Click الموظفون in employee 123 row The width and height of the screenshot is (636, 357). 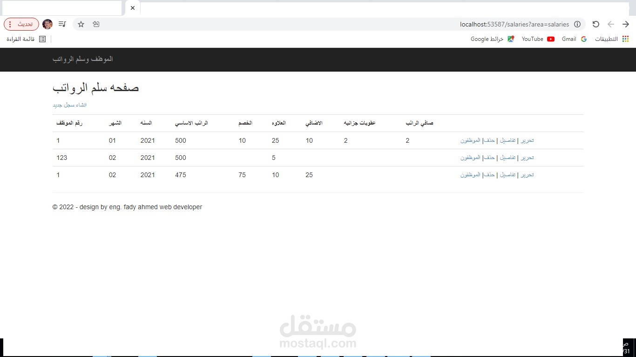[470, 158]
